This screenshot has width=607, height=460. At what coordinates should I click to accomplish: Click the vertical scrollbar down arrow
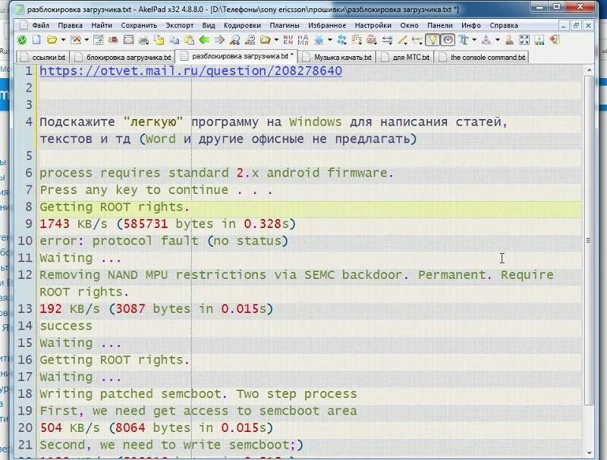coord(589,452)
